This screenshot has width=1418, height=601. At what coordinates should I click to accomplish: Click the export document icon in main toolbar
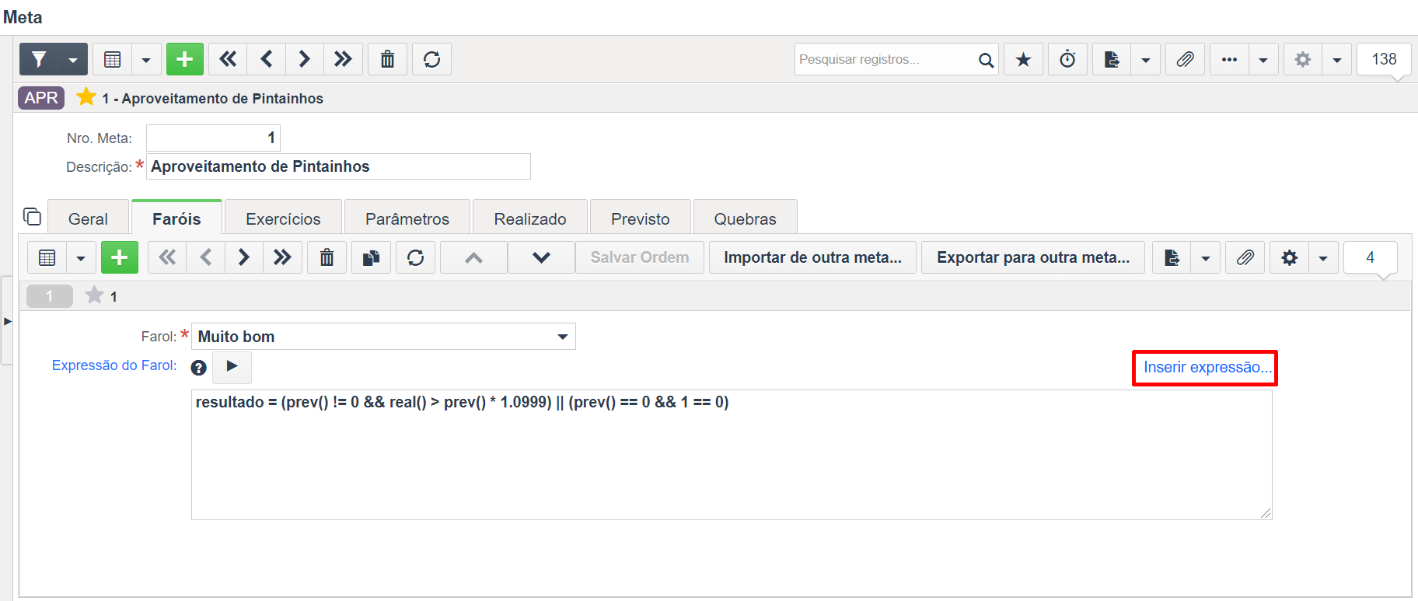(1112, 59)
